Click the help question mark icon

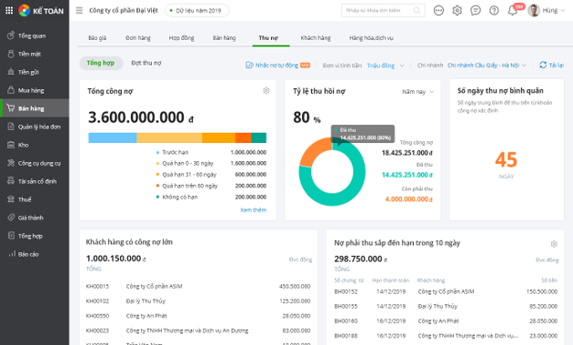coord(494,11)
